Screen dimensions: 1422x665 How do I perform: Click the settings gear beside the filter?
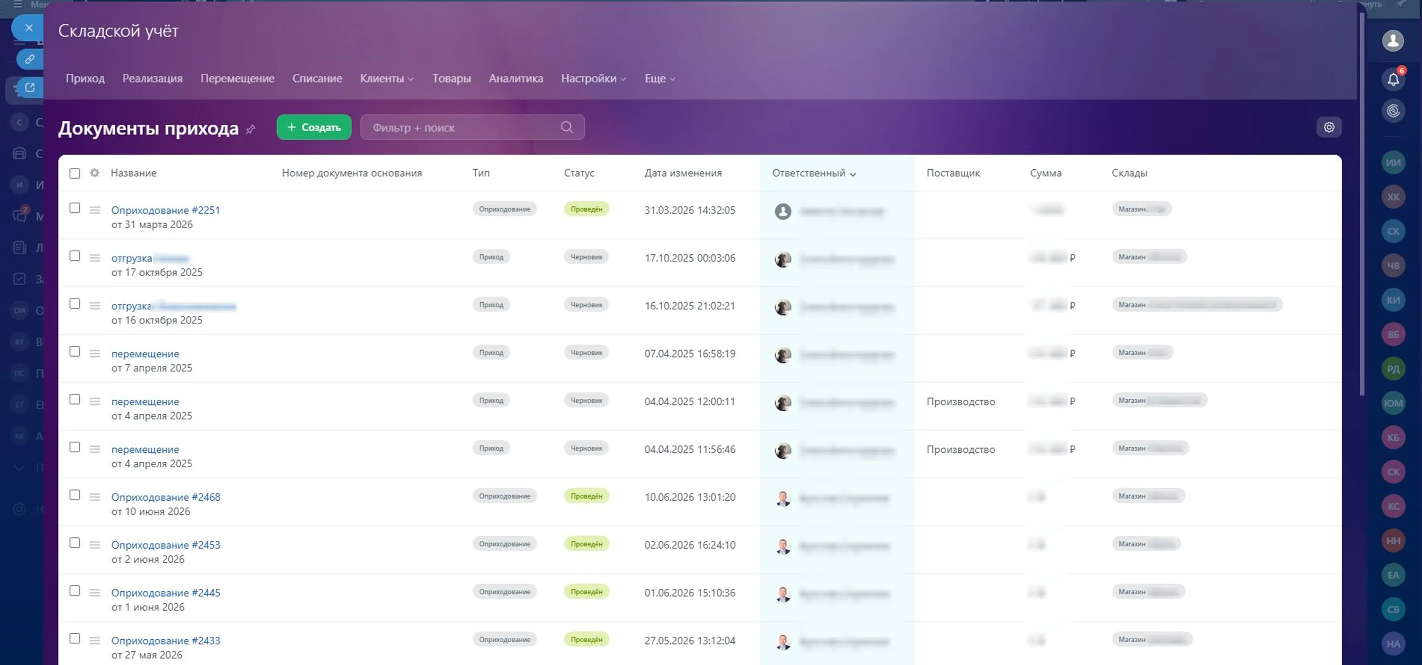pos(1329,127)
